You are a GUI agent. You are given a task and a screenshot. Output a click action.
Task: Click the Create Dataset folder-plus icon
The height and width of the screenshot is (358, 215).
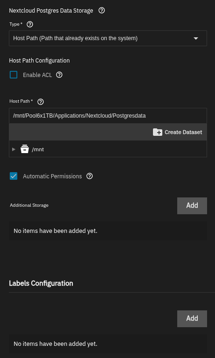(x=158, y=132)
